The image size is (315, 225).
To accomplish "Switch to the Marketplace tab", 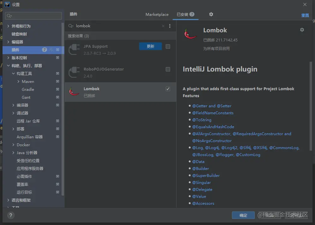I will click(x=157, y=15).
